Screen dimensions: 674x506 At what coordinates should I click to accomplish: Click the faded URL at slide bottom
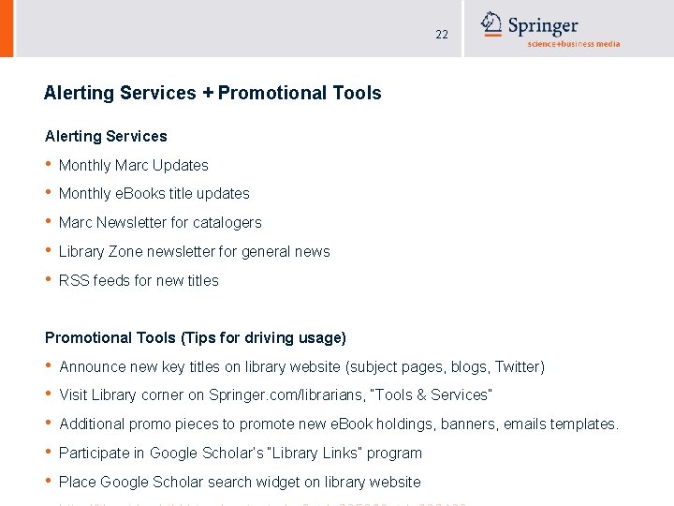coord(262,503)
